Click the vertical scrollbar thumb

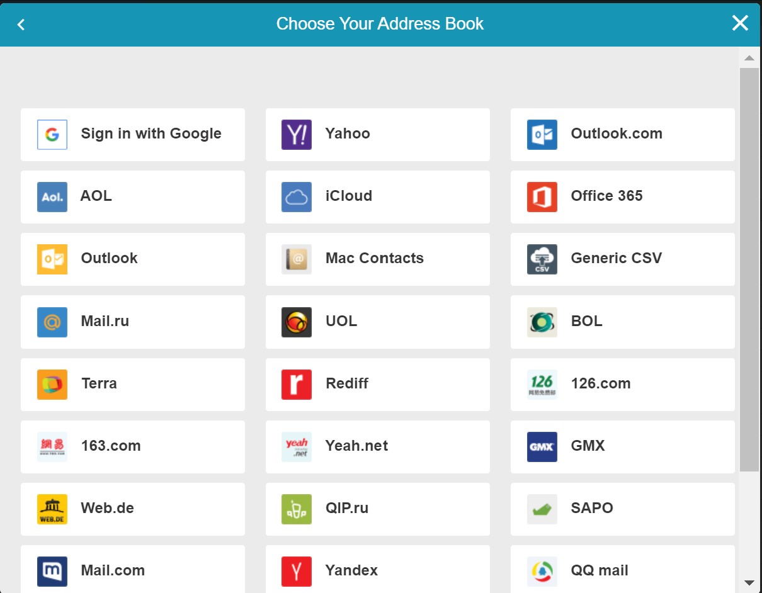(749, 269)
